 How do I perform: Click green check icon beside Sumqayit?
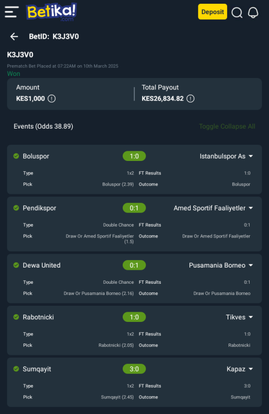click(16, 369)
